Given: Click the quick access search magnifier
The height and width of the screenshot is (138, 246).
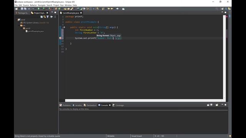Looking at the screenshot, I should tap(217, 9).
